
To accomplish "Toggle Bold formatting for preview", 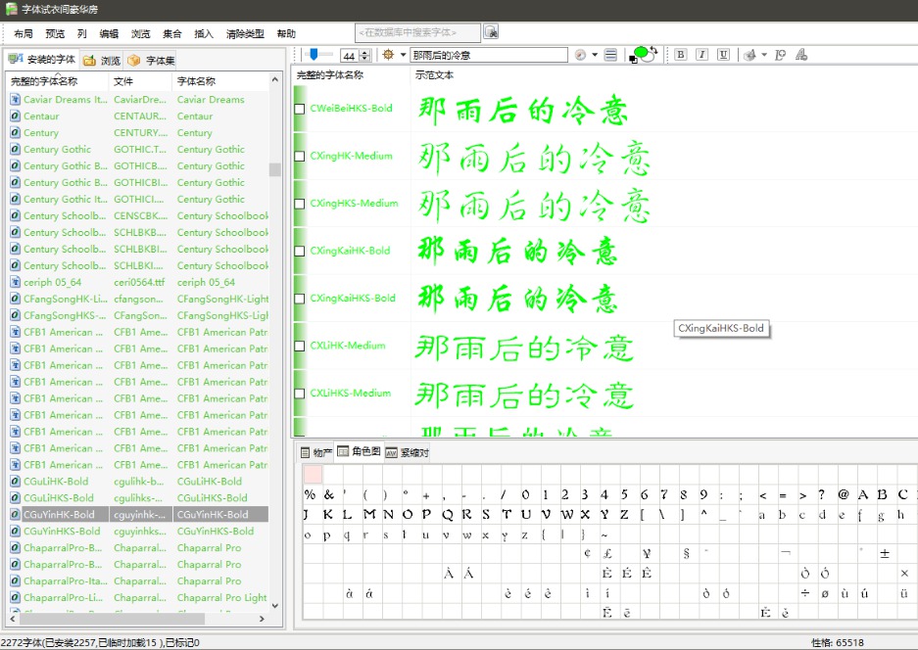I will 680,55.
